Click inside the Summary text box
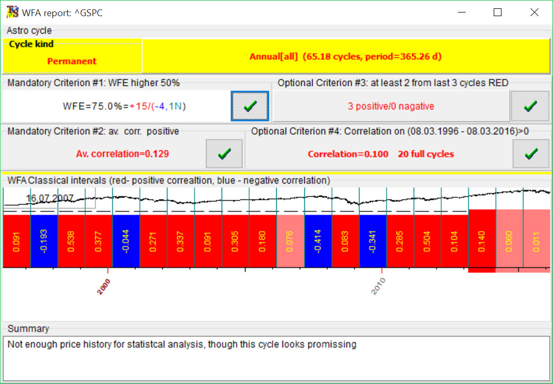Viewport: 553px width, 384px height. (276, 358)
